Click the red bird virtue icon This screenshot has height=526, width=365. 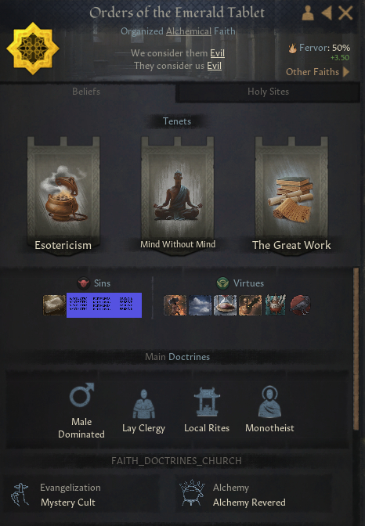pyautogui.click(x=301, y=305)
